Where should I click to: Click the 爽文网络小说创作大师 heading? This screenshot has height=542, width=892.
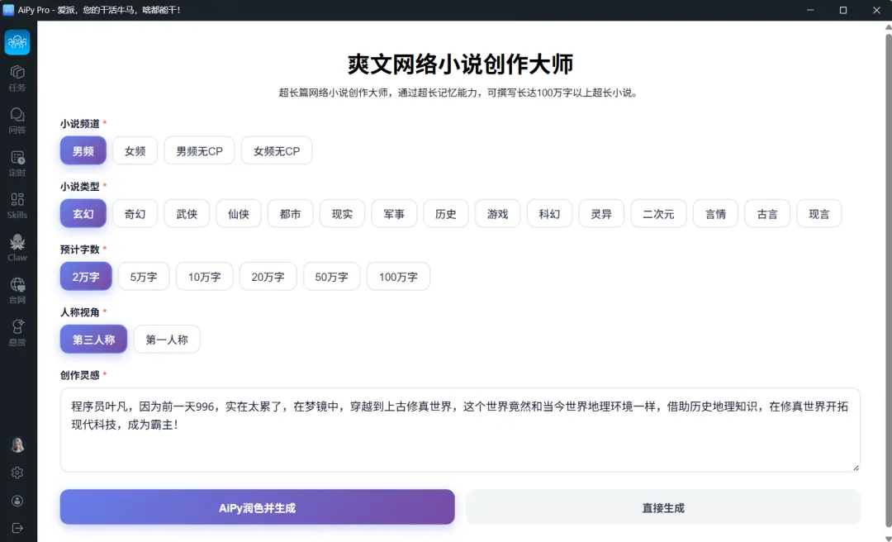click(x=460, y=64)
